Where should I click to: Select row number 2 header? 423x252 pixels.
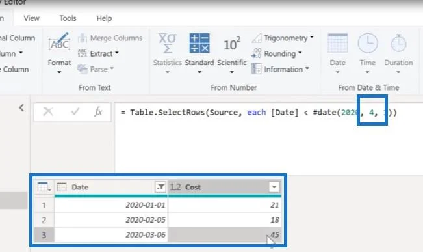pos(44,220)
